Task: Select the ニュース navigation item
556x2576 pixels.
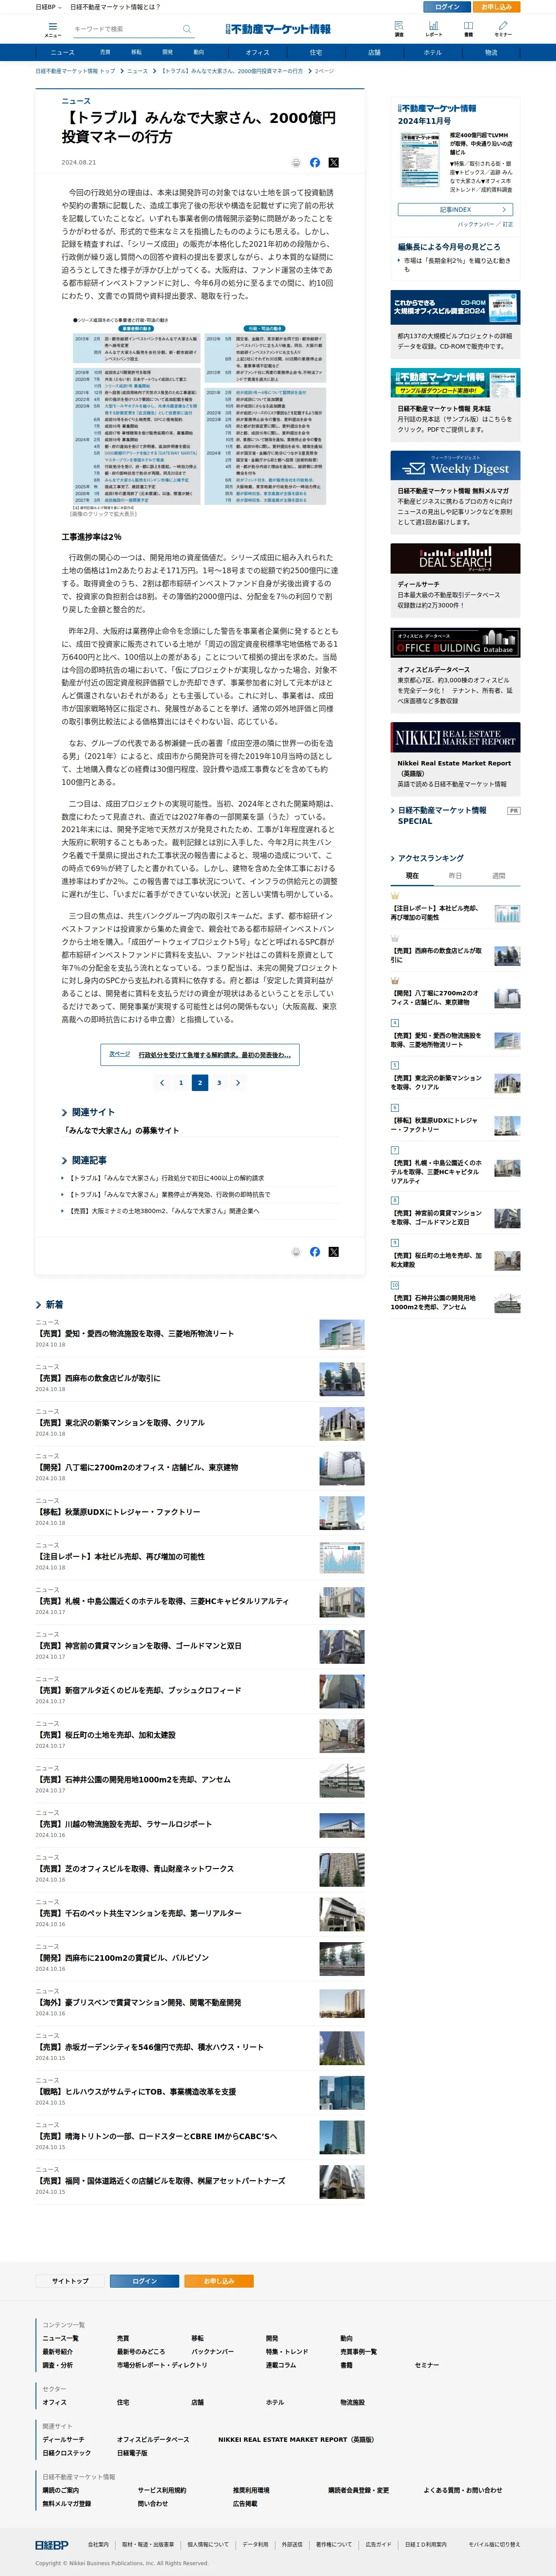Action: [62, 52]
